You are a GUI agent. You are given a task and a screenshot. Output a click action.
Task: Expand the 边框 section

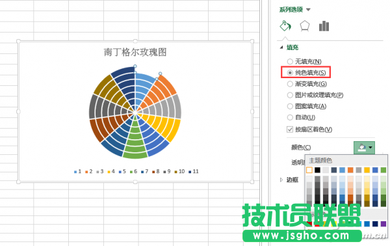[x=281, y=180]
